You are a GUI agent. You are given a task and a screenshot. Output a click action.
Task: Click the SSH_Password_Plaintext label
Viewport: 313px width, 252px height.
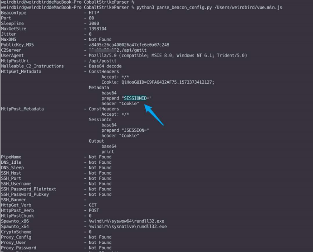point(28,189)
